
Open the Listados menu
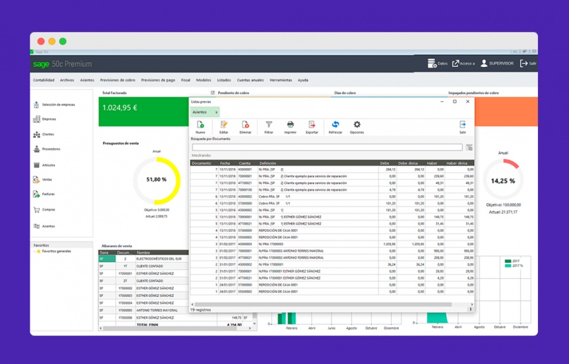click(x=224, y=80)
